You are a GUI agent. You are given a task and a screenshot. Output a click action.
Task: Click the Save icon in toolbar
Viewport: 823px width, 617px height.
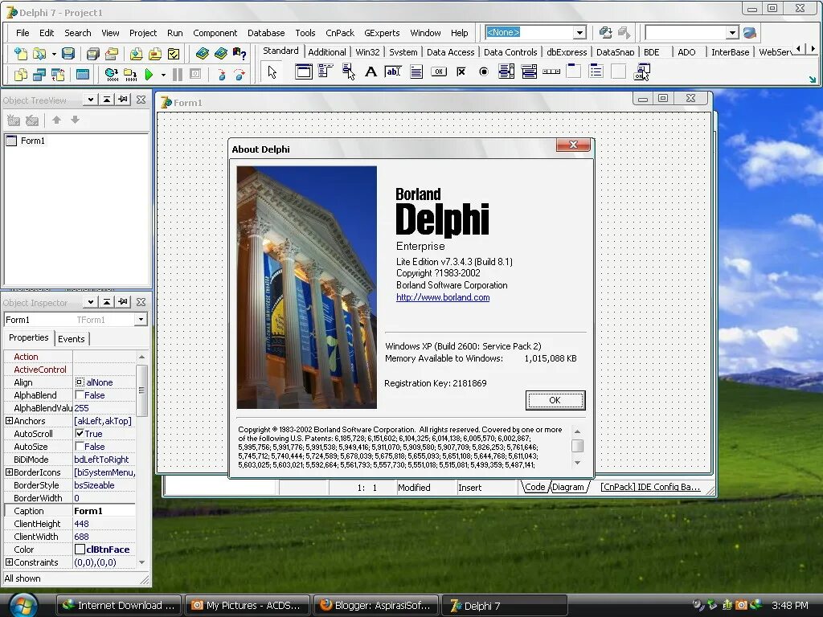point(68,54)
